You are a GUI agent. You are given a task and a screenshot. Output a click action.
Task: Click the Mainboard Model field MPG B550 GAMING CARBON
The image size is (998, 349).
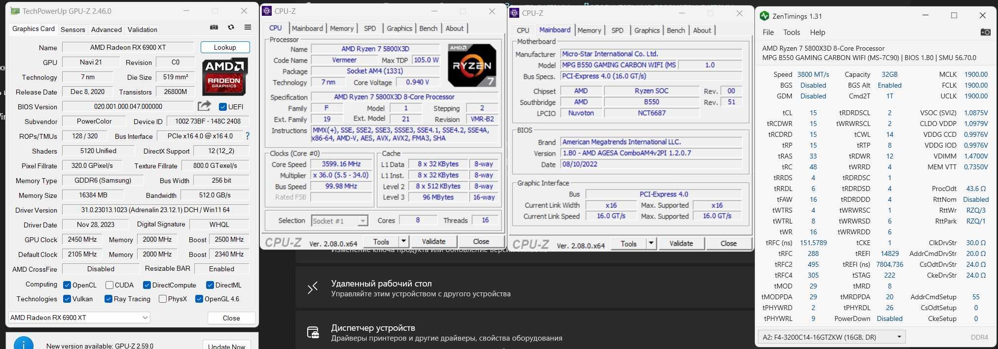619,65
